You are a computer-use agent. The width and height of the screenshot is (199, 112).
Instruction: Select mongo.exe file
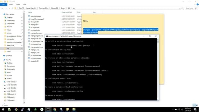tap(35, 25)
